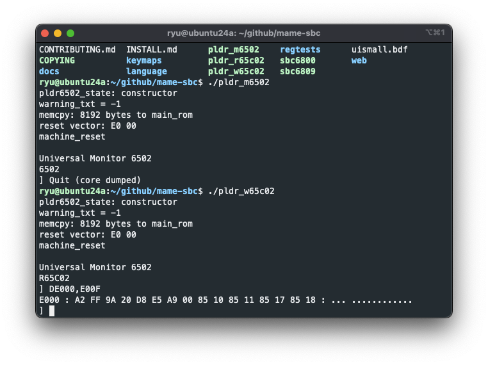Click the sbc6800 entry
The height and width of the screenshot is (365, 488).
point(298,60)
